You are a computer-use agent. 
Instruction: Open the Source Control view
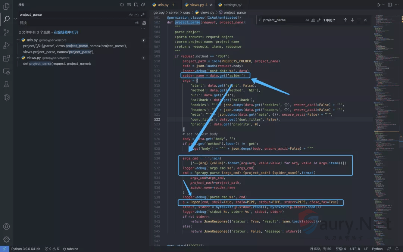pos(6,32)
